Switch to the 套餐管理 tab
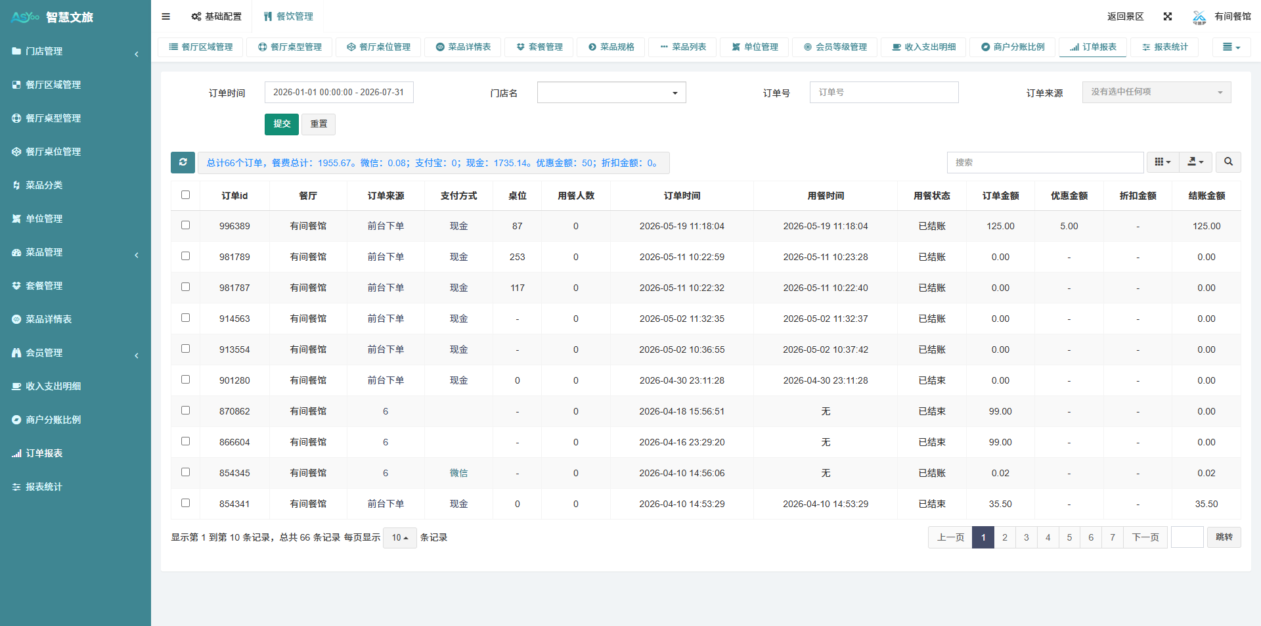 click(x=539, y=47)
